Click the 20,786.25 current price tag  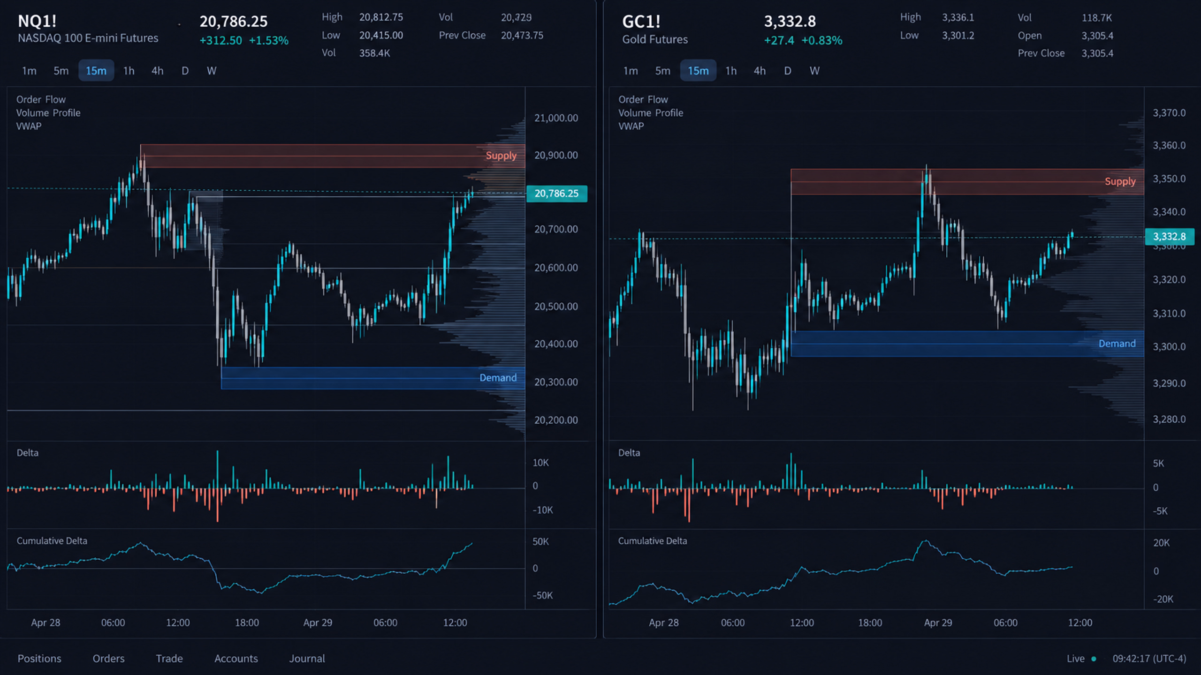tap(556, 194)
